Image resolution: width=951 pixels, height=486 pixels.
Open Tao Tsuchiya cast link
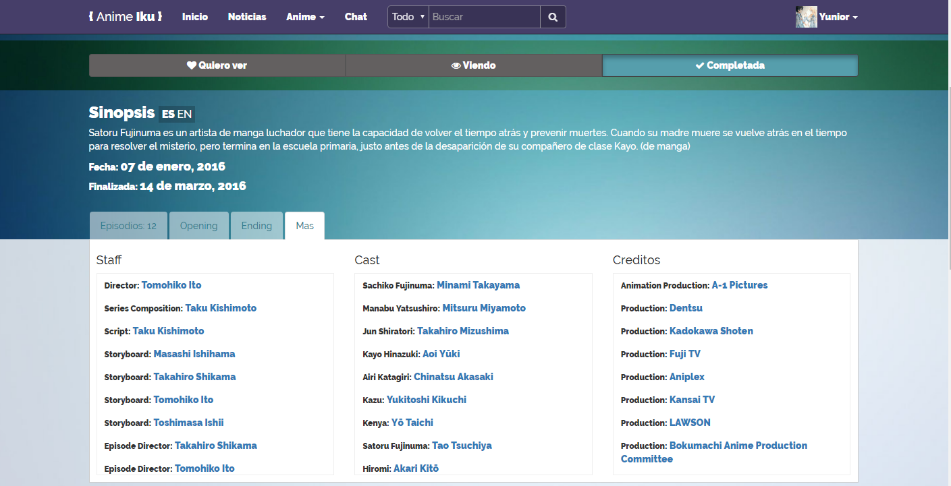point(462,446)
